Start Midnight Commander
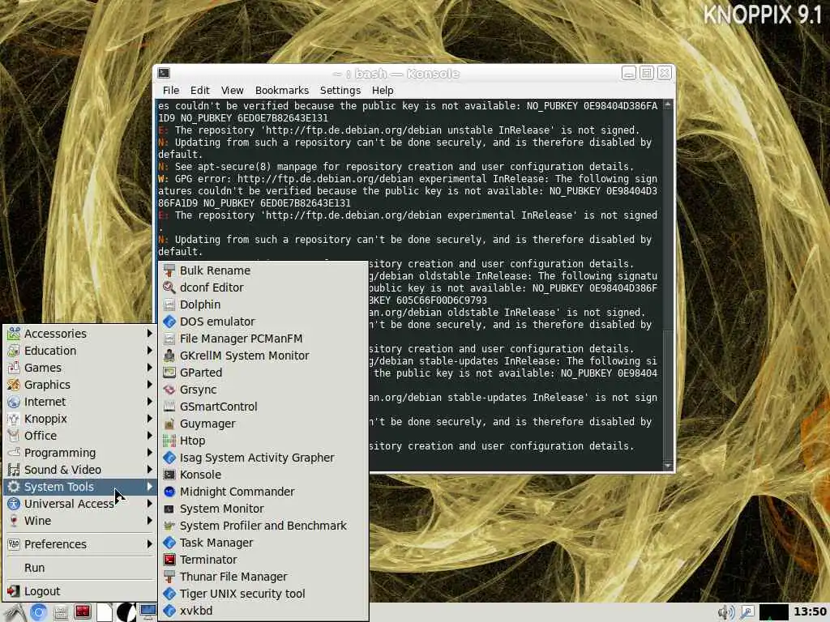The height and width of the screenshot is (622, 830). point(263,492)
